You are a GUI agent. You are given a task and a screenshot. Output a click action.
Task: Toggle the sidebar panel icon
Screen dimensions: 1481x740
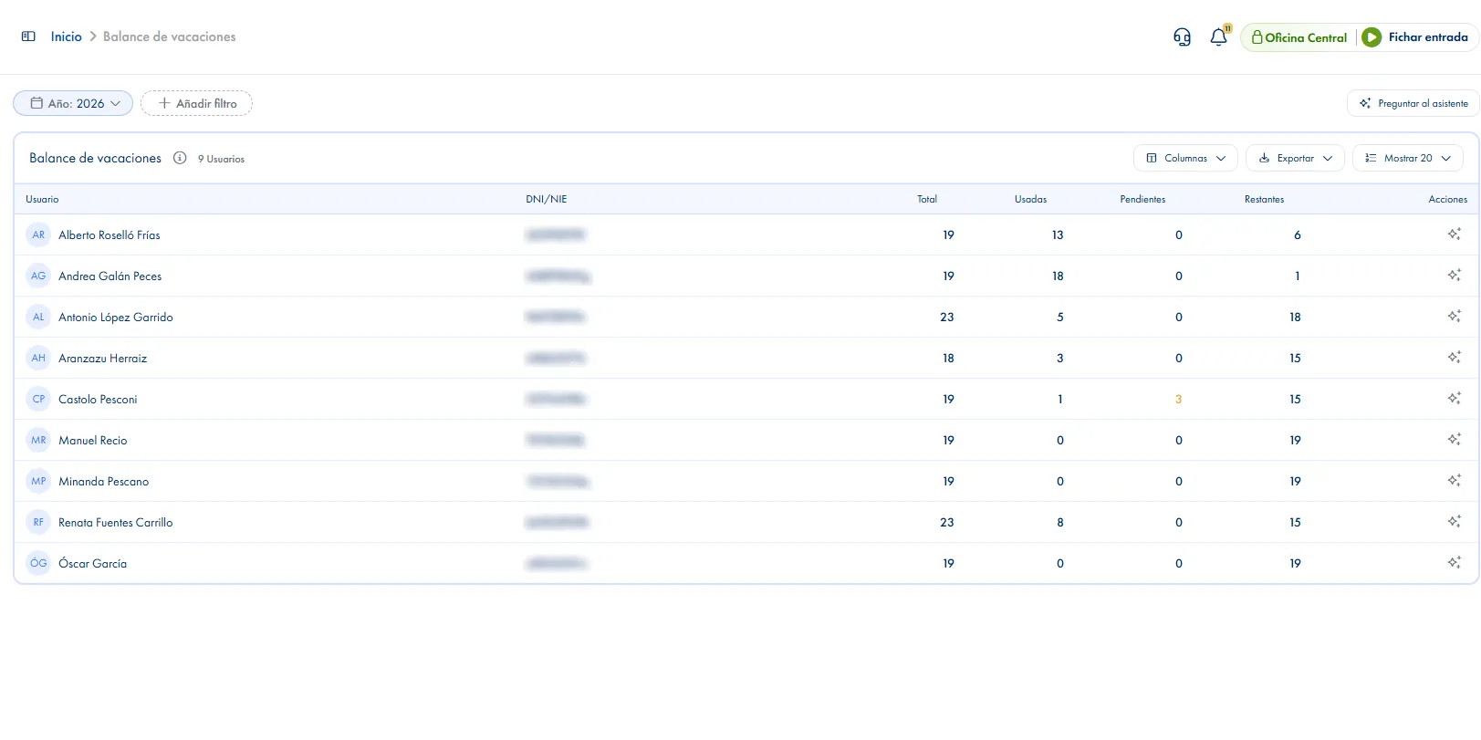click(28, 36)
